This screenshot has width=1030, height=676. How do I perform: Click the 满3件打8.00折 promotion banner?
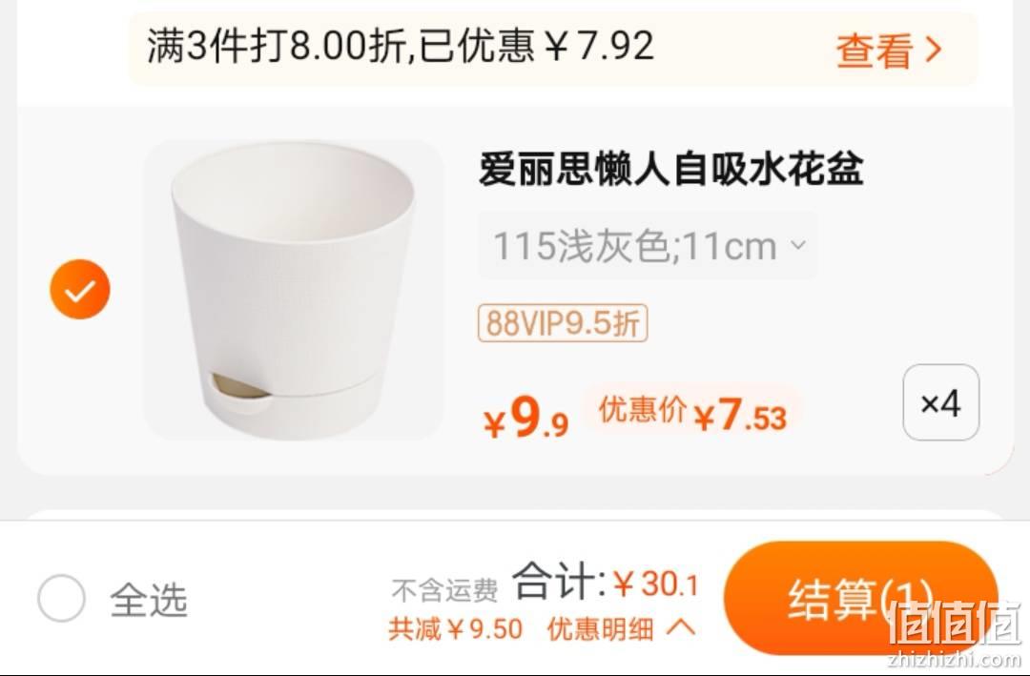[x=553, y=49]
